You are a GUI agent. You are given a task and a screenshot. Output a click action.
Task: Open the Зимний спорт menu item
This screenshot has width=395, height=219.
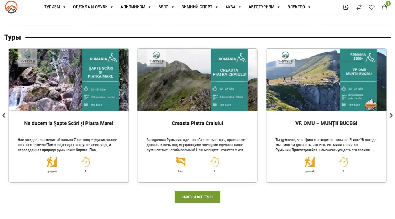[x=199, y=7]
